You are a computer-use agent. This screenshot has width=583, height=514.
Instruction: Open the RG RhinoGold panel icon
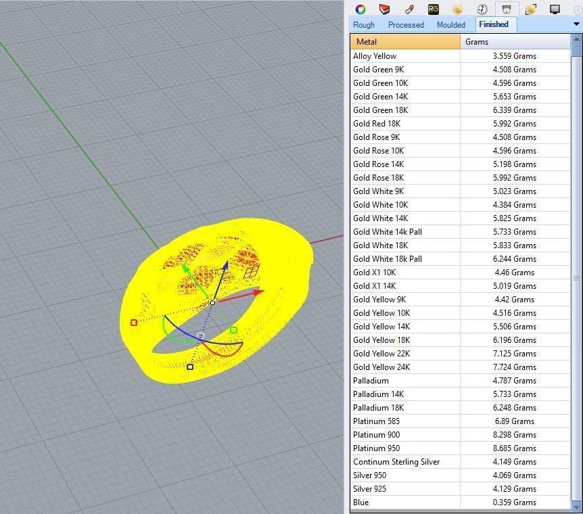[x=434, y=9]
